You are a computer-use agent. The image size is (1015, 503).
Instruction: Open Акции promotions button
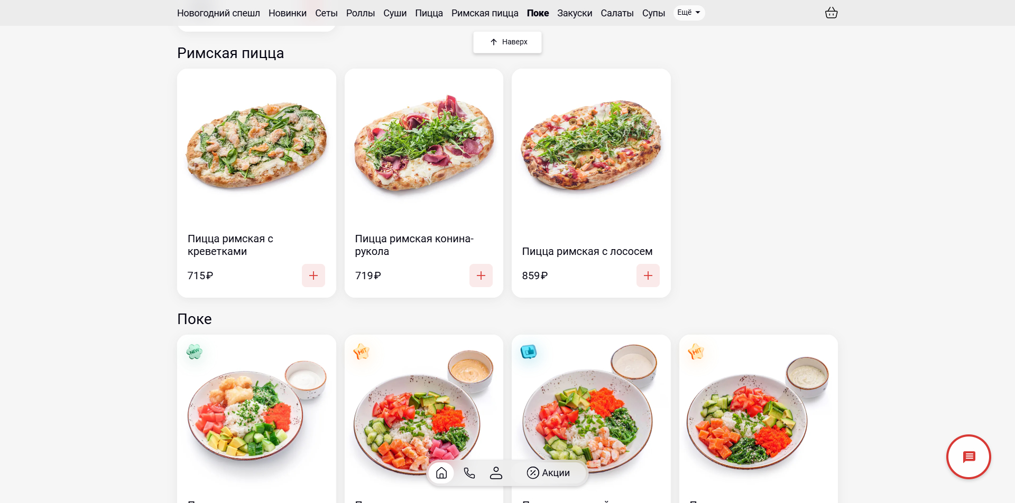pyautogui.click(x=548, y=473)
